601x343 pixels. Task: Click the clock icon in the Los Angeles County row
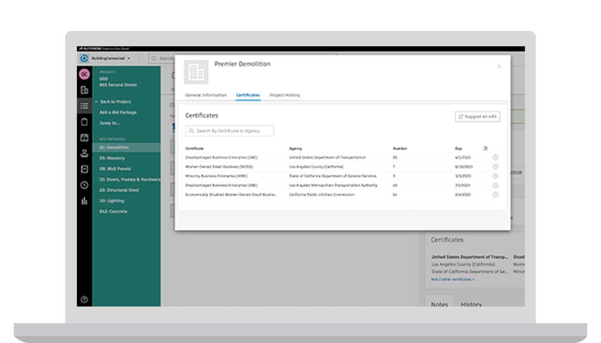click(495, 167)
